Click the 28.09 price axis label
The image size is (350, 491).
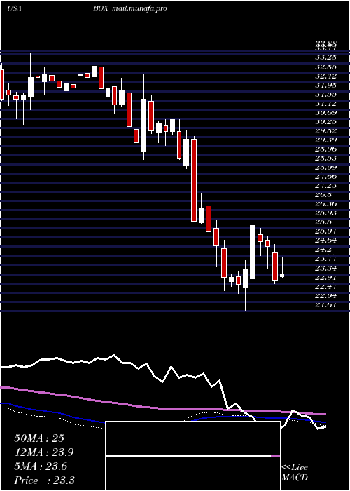click(325, 168)
